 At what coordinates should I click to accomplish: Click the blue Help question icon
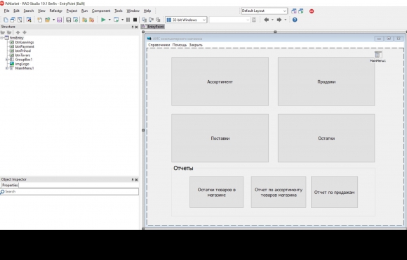click(x=295, y=20)
